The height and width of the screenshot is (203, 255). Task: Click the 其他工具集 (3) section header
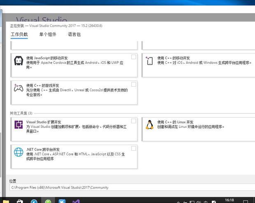click(21, 113)
